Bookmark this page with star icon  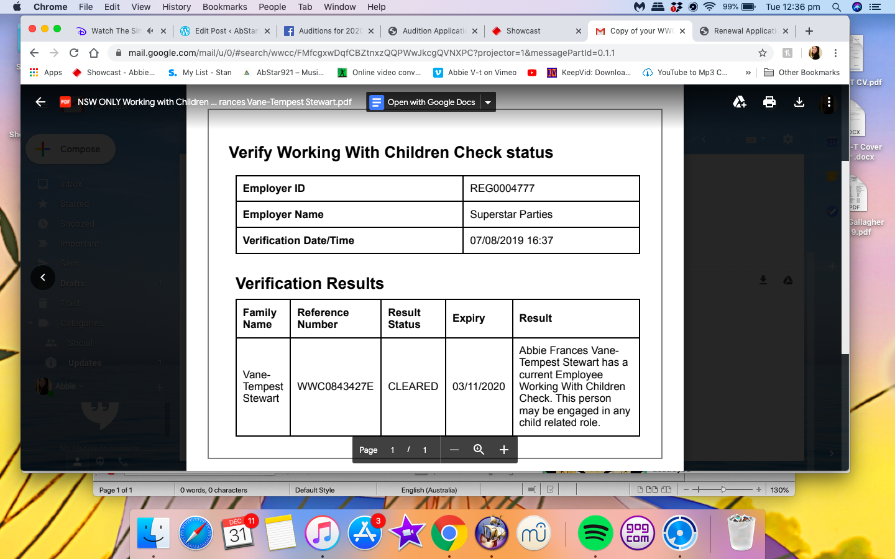click(763, 53)
